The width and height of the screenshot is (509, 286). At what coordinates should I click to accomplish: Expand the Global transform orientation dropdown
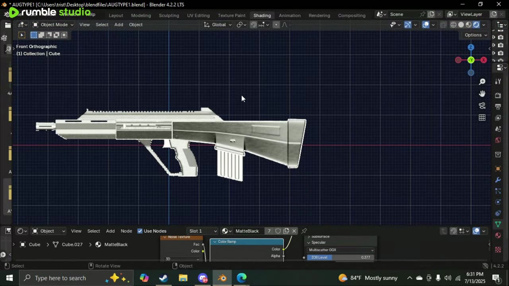(x=218, y=25)
